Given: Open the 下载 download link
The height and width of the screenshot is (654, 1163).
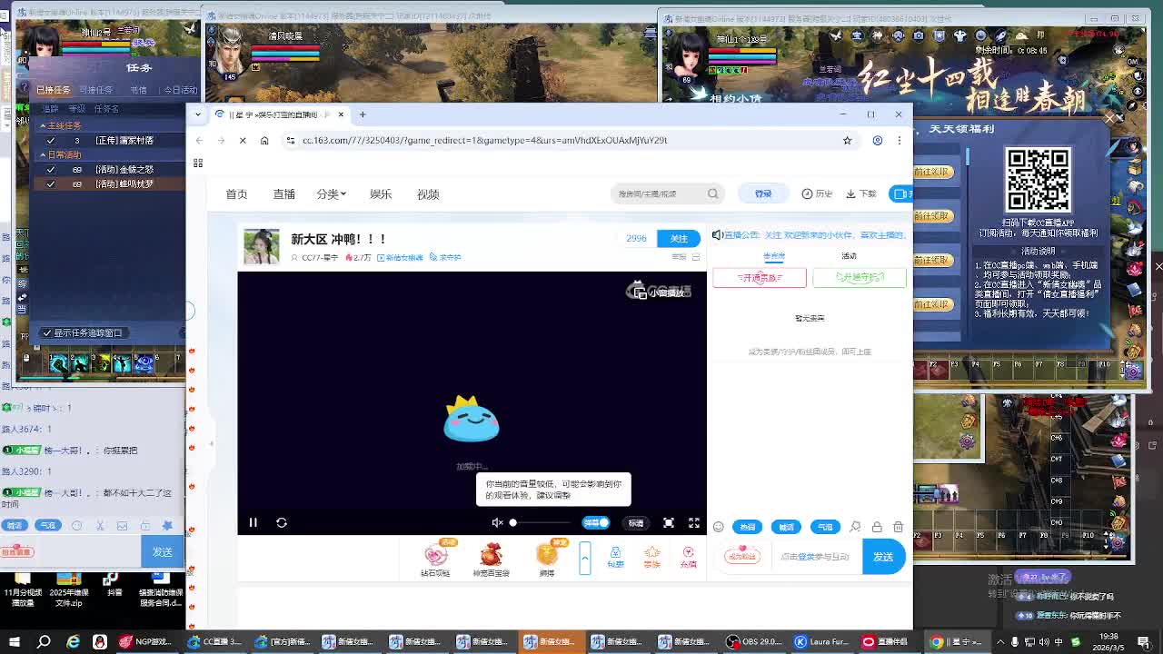Looking at the screenshot, I should [x=861, y=193].
